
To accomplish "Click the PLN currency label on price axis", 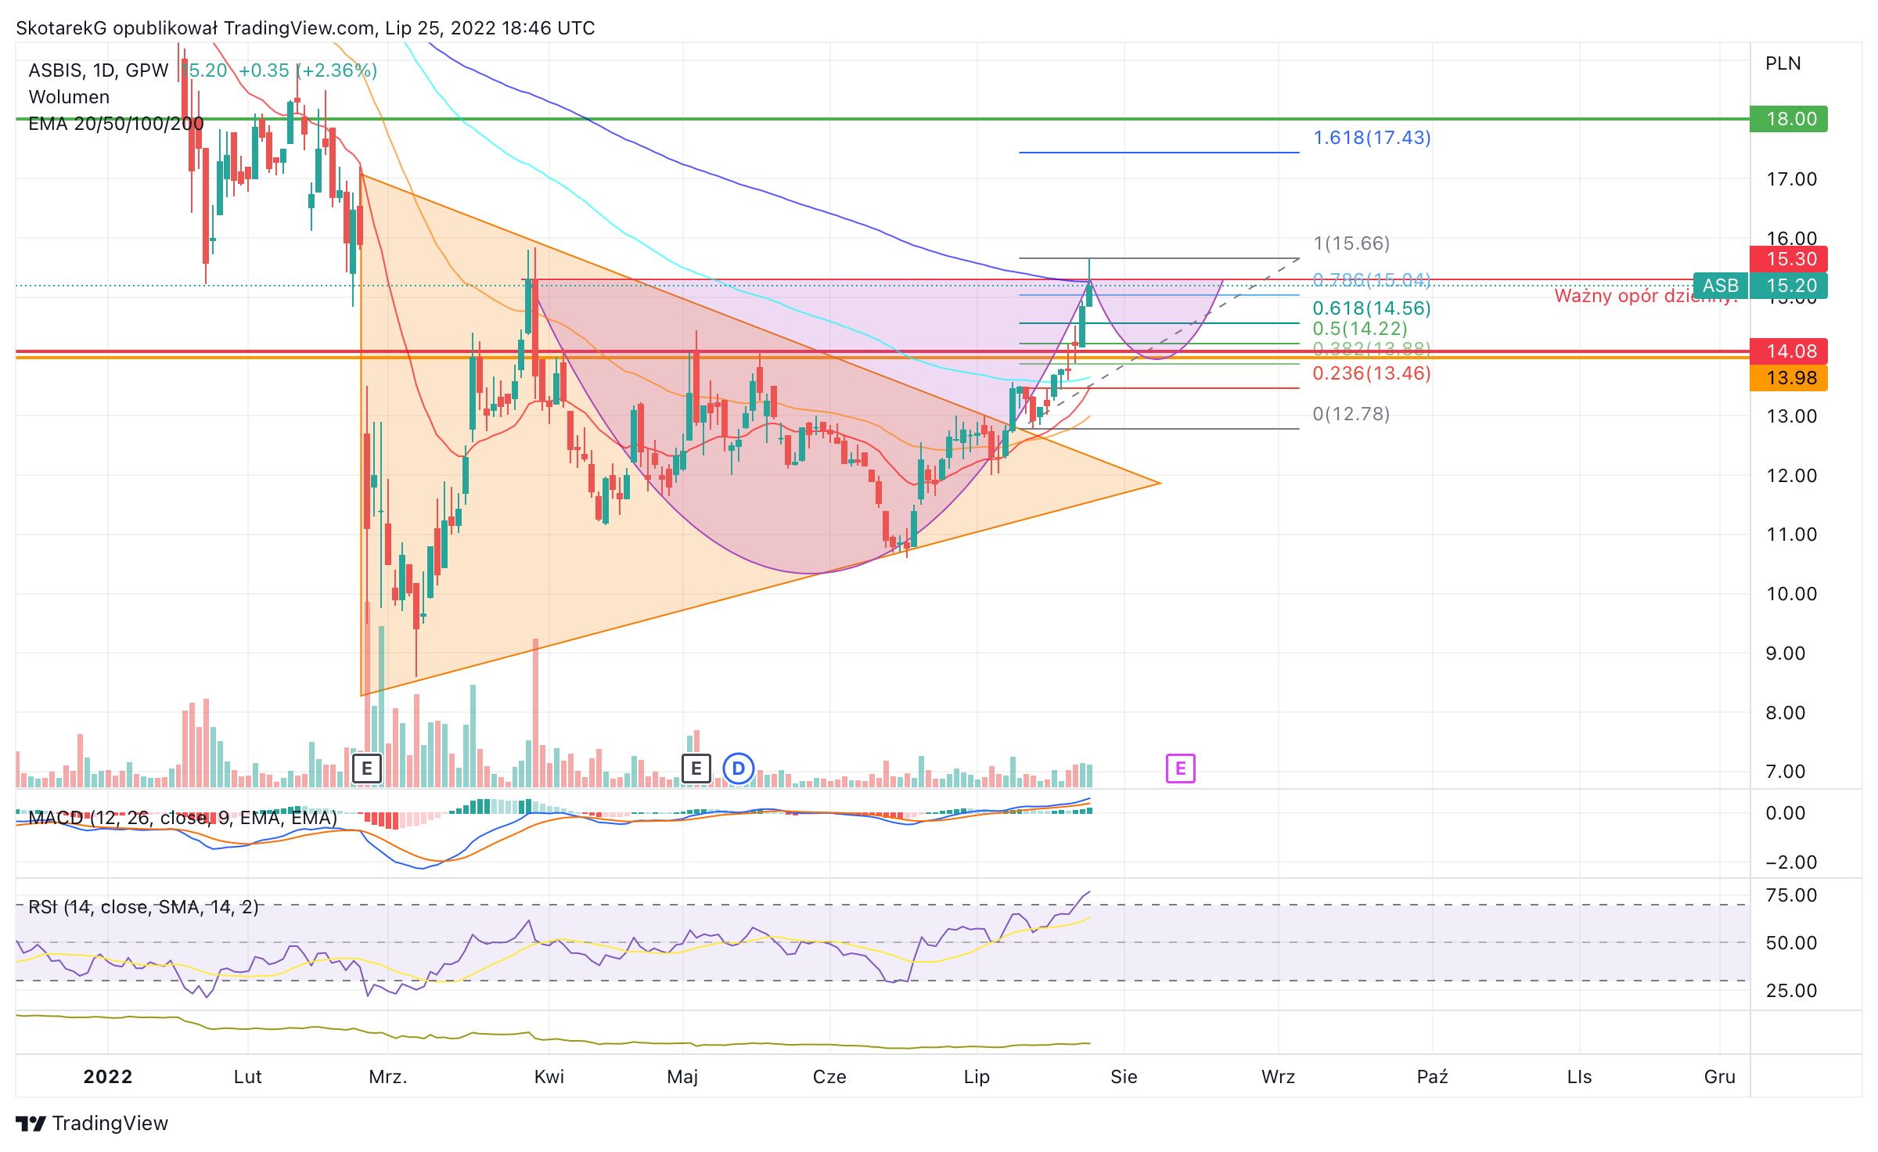I will (1783, 63).
